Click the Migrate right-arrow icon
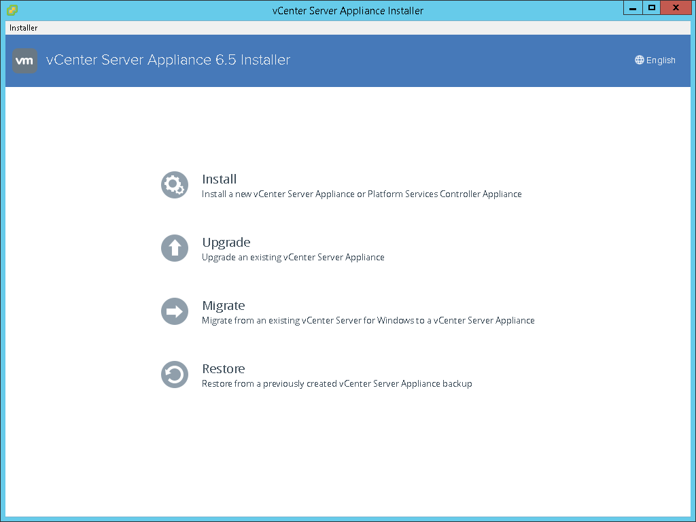696x522 pixels. click(x=174, y=311)
